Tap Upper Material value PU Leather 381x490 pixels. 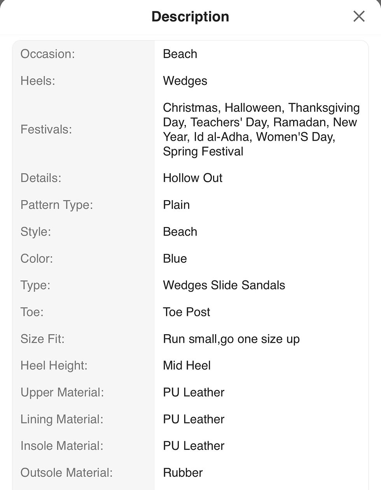click(194, 392)
